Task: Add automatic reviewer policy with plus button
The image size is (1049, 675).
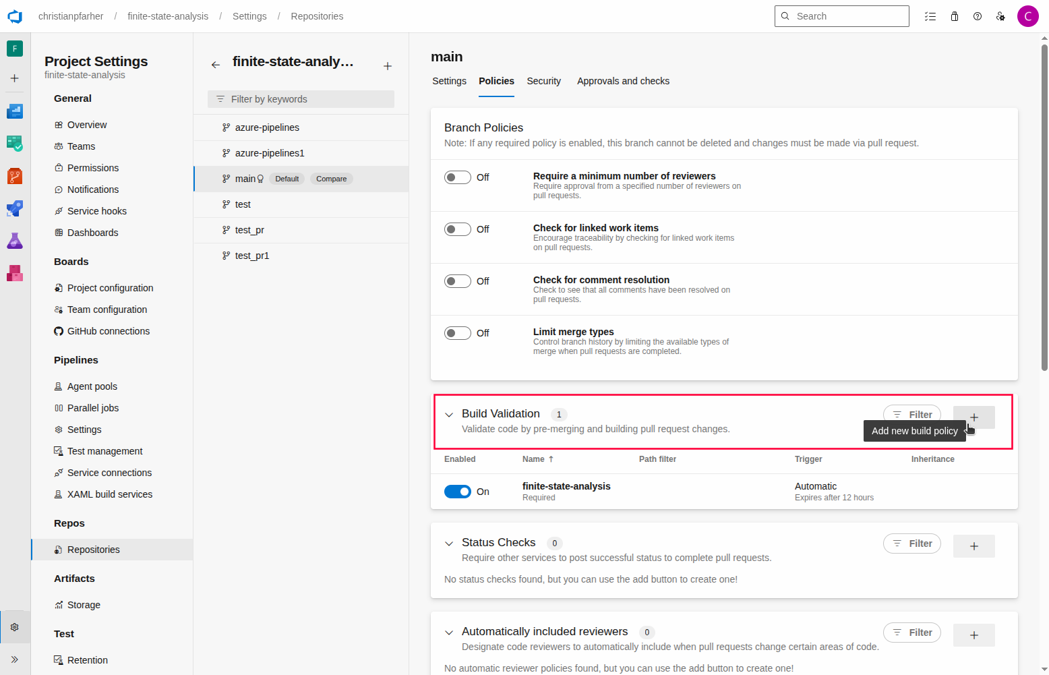Action: [x=974, y=635]
